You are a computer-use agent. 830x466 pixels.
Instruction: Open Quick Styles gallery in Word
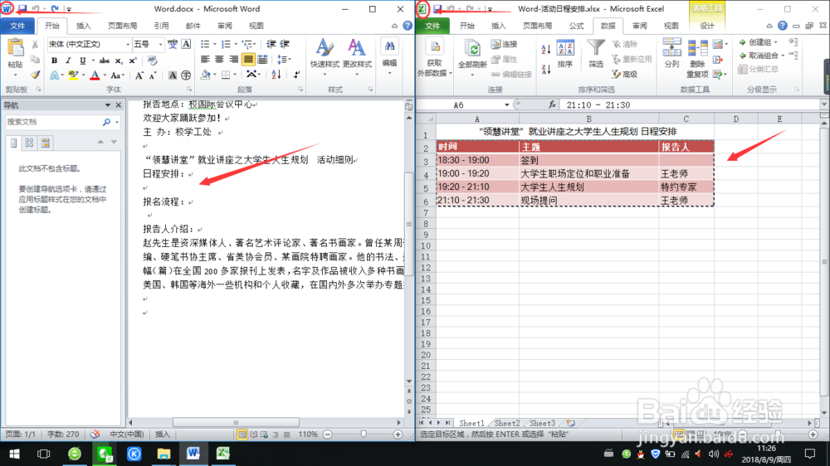[325, 57]
